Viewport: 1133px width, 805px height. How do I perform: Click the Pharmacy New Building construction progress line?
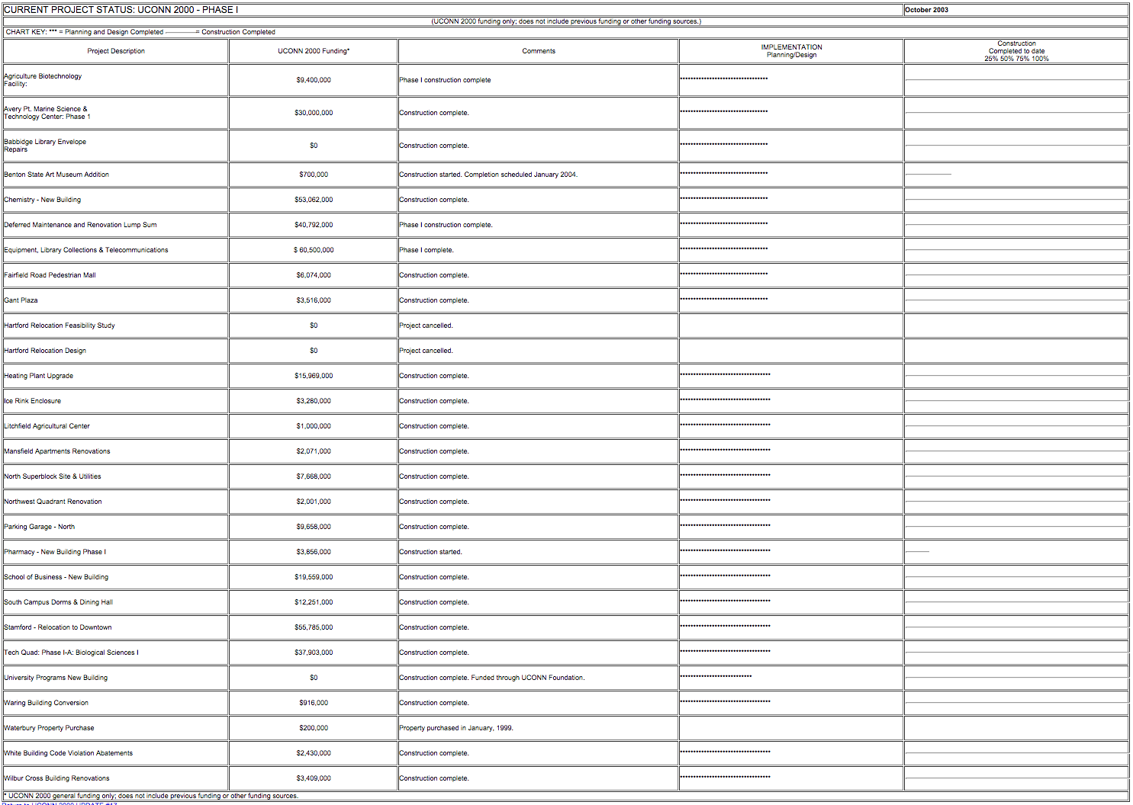(x=917, y=551)
